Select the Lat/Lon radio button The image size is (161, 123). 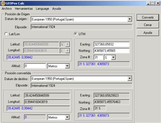6,34
